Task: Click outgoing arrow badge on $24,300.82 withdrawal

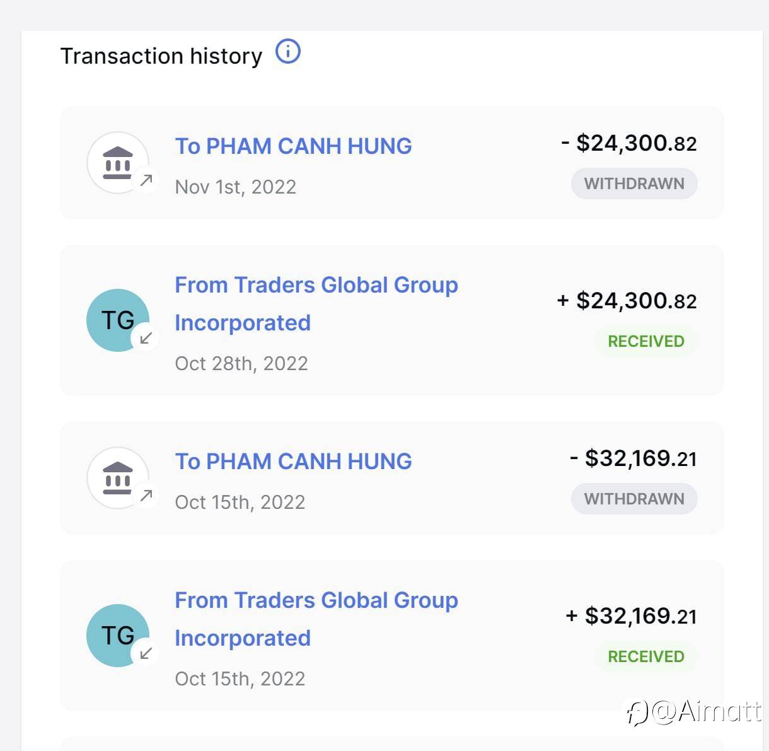Action: 146,180
